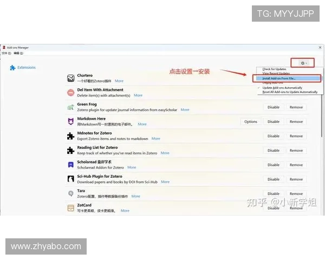This screenshot has height=260, width=325.
Task: Remove the Markdown Here add-on
Action: (296, 122)
